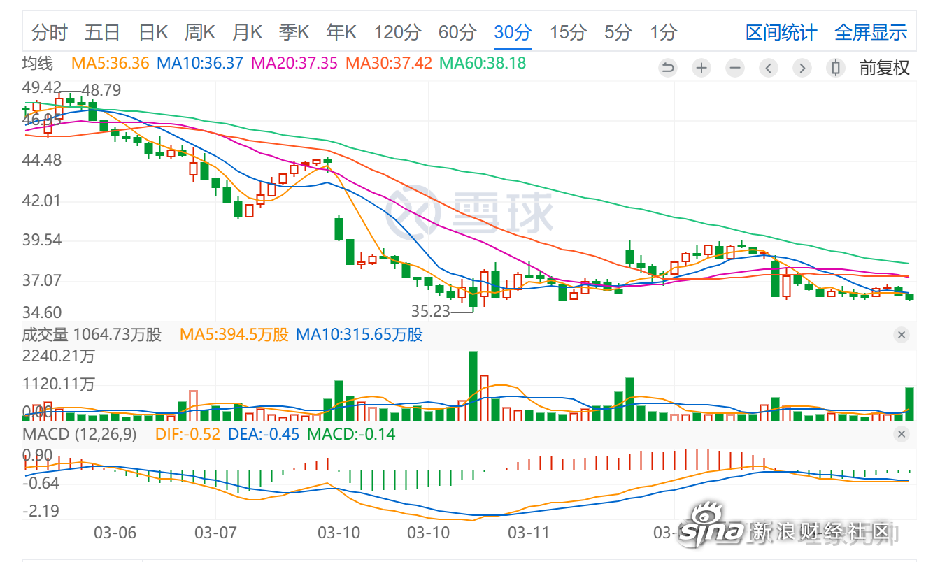Click 成交量 1064.73万股 volume label
Viewport: 926px width, 562px height.
92,335
